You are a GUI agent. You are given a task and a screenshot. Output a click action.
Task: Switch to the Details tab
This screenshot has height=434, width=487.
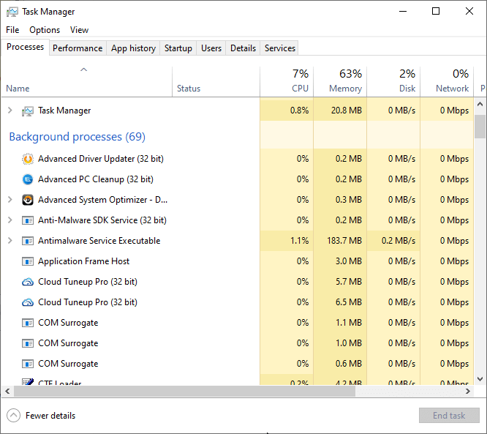coord(243,48)
